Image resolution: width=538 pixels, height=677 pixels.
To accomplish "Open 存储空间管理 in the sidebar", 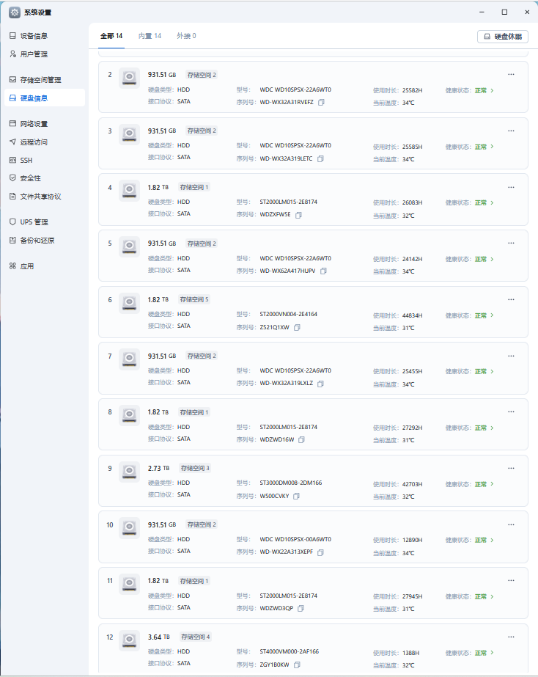I will pos(40,79).
